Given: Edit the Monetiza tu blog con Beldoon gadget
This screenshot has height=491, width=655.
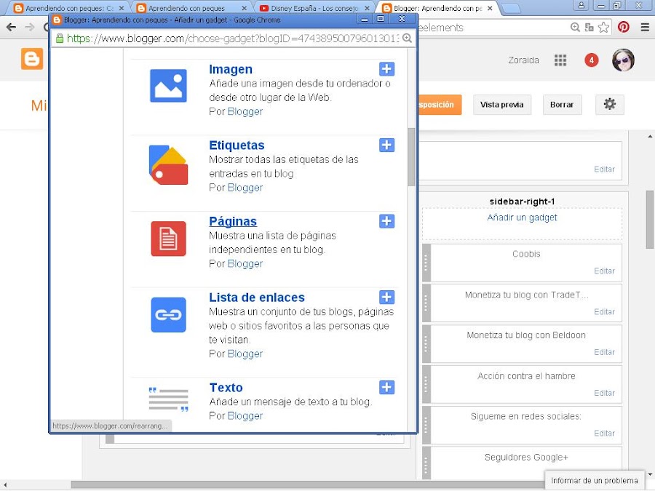Looking at the screenshot, I should [x=604, y=352].
